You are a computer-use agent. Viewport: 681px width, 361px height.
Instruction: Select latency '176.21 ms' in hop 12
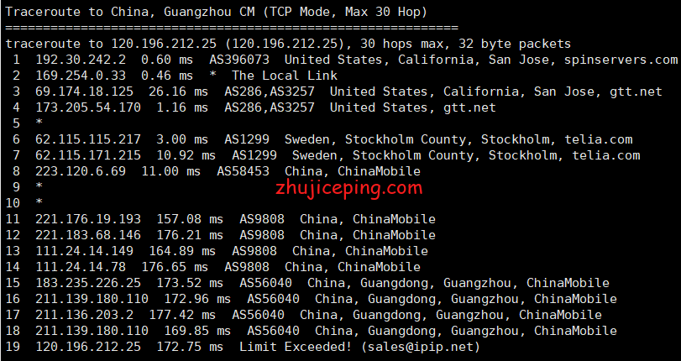coord(190,235)
